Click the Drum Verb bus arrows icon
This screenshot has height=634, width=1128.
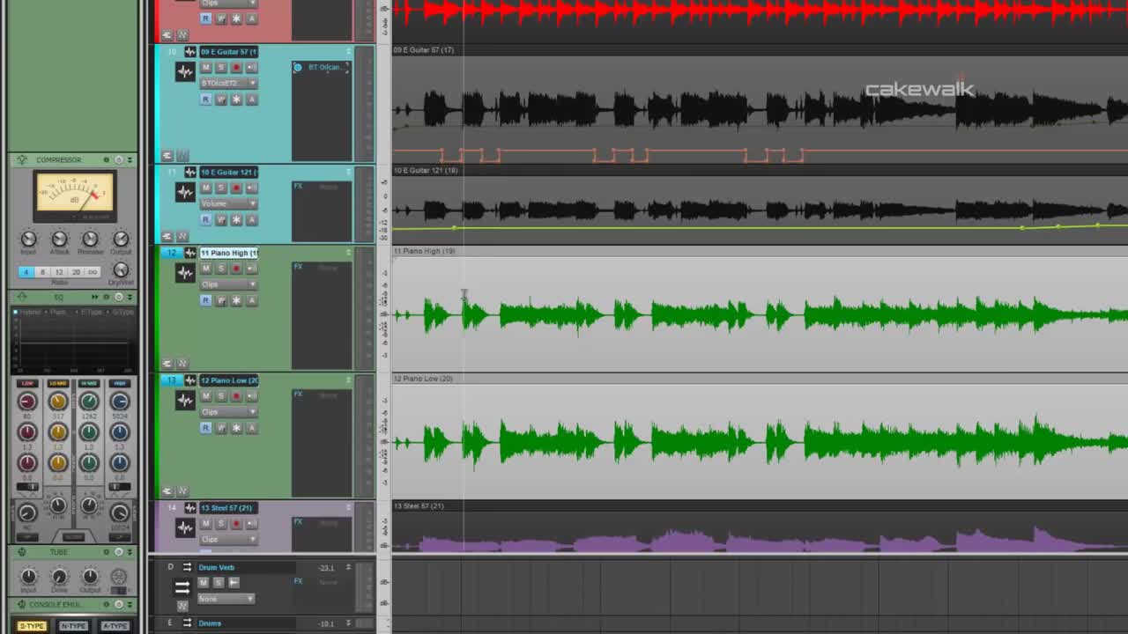(x=182, y=586)
